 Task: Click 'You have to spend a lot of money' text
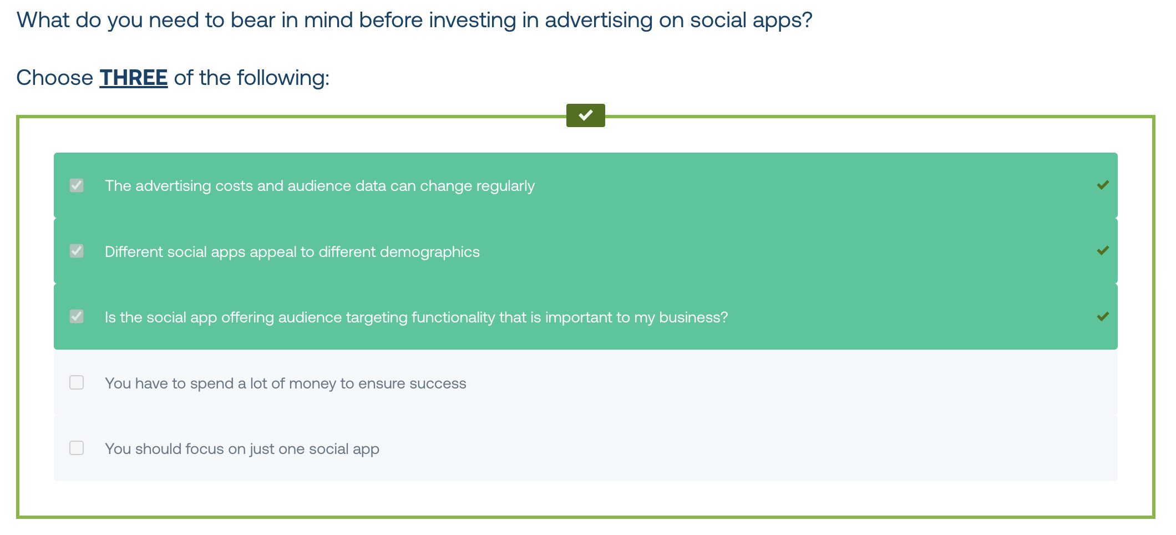[x=286, y=383]
